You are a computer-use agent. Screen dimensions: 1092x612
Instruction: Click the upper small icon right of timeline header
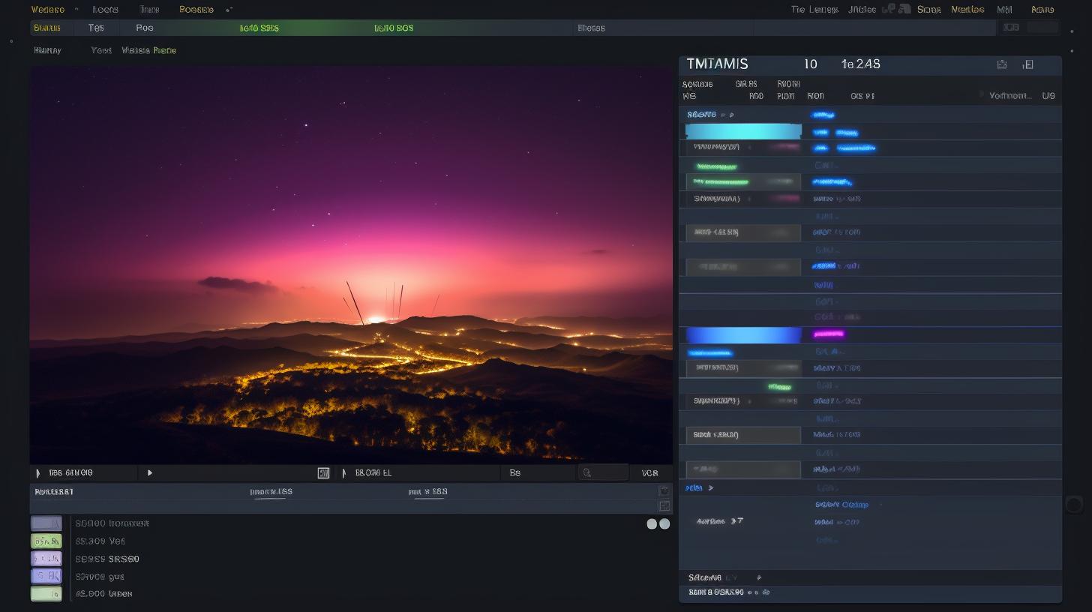664,490
